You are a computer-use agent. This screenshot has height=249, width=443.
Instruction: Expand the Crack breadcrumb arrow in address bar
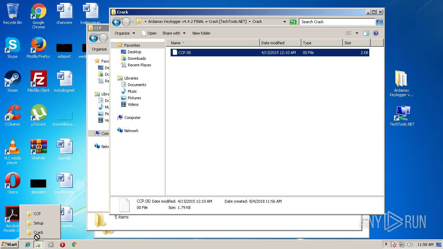250,21
